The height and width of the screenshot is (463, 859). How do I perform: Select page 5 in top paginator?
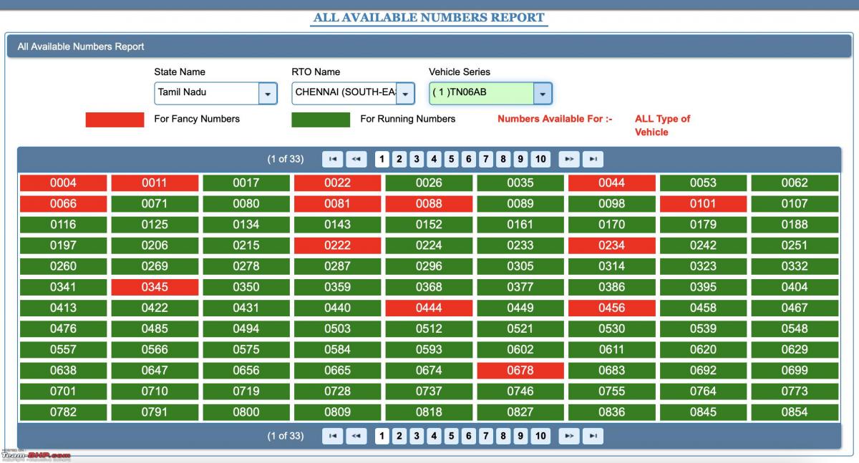[x=452, y=159]
